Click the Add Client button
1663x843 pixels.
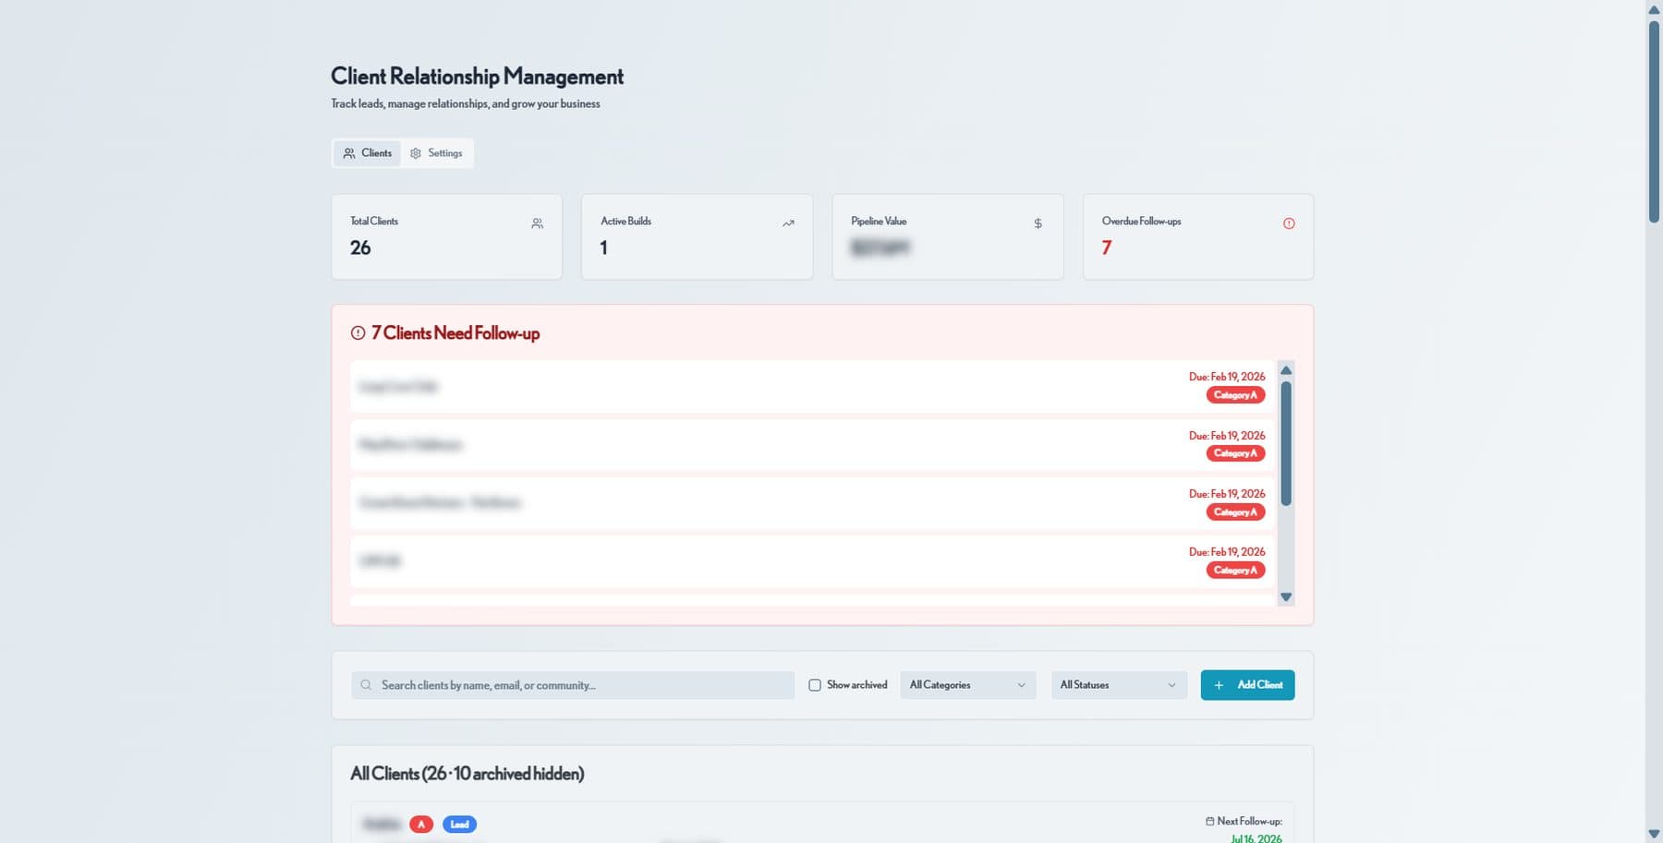1247,685
